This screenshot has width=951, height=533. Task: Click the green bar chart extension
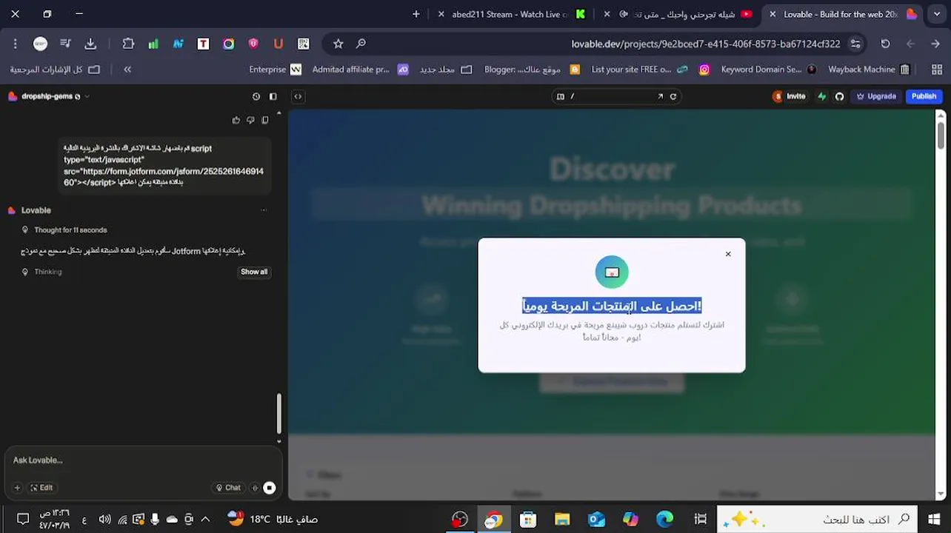tap(153, 44)
